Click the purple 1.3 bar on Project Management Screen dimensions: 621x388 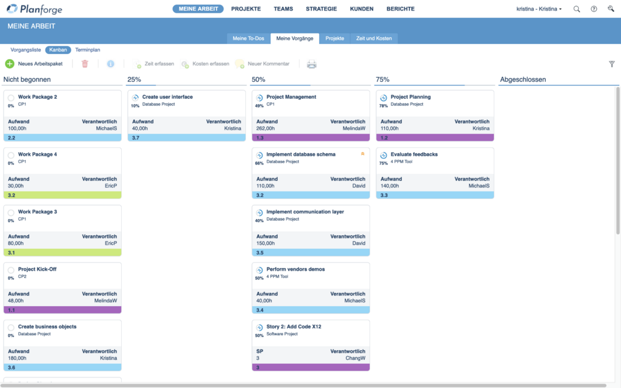pos(310,137)
